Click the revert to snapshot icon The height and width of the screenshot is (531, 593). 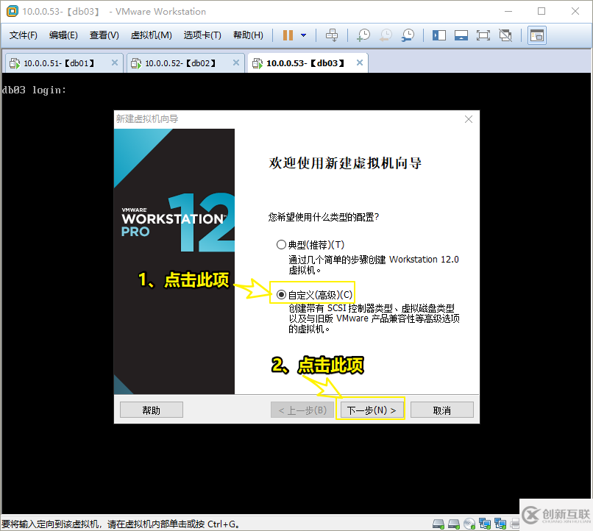tap(386, 35)
